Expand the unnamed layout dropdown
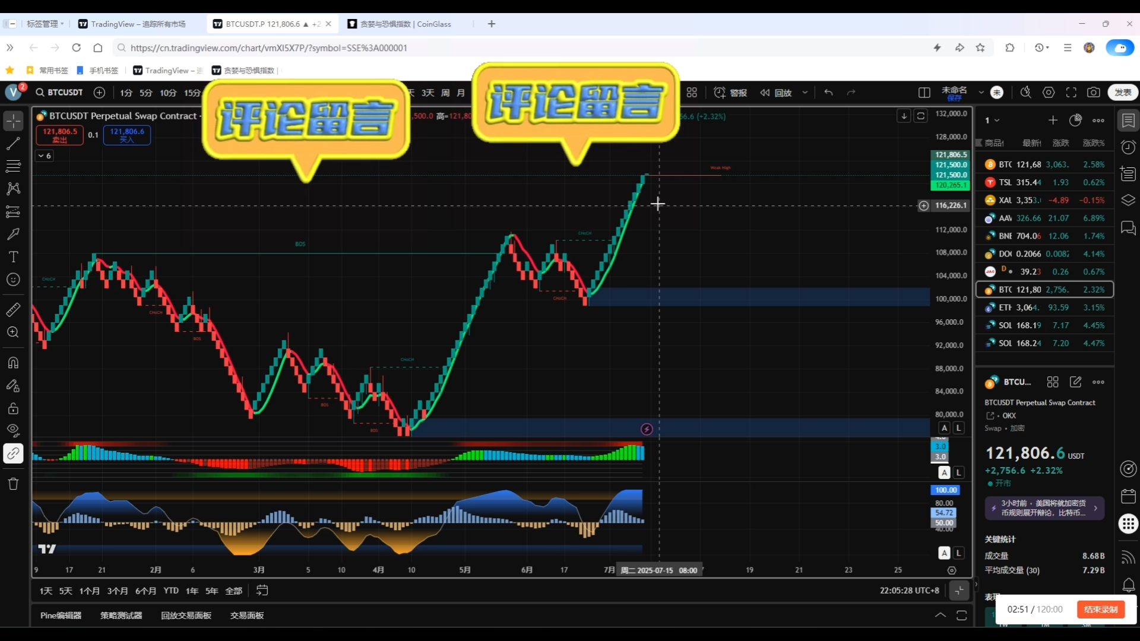Viewport: 1140px width, 641px height. 981,93
